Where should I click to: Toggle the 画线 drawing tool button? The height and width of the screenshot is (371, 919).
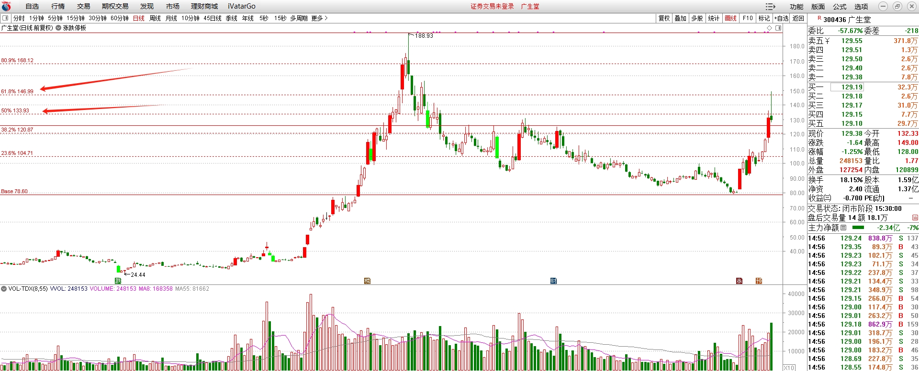pyautogui.click(x=731, y=18)
